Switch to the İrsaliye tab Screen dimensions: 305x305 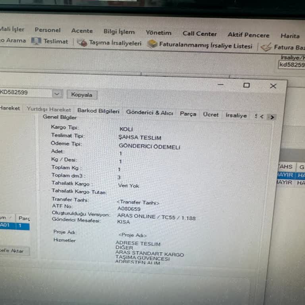click(236, 116)
